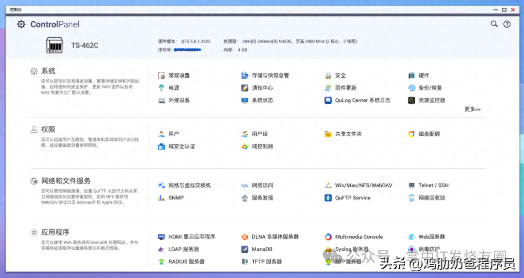
Task: Click the 固件更新 firmware update icon
Action: (x=328, y=88)
